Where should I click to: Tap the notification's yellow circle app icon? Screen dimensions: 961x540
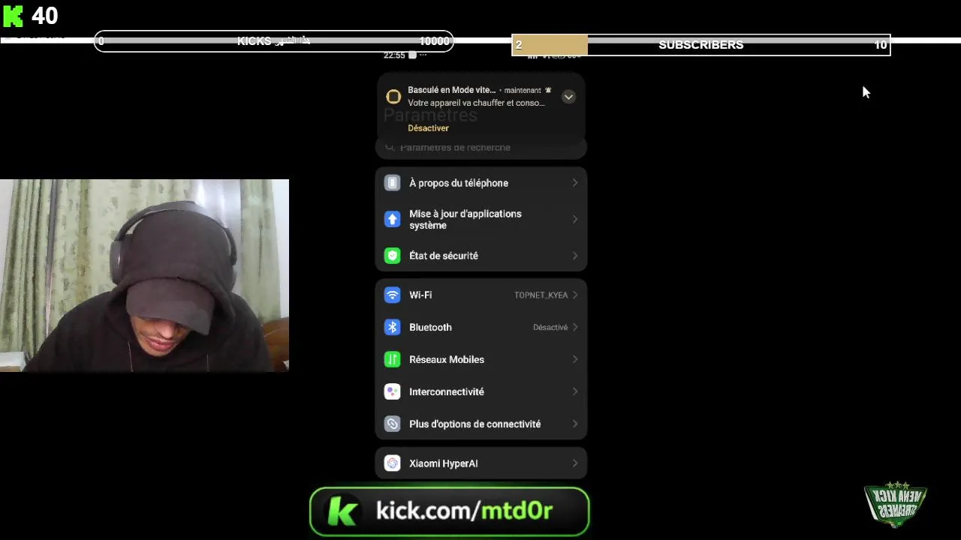tap(393, 97)
